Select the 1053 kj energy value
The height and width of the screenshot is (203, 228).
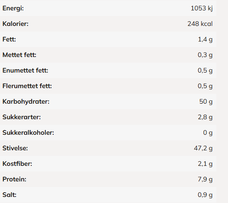(x=202, y=8)
